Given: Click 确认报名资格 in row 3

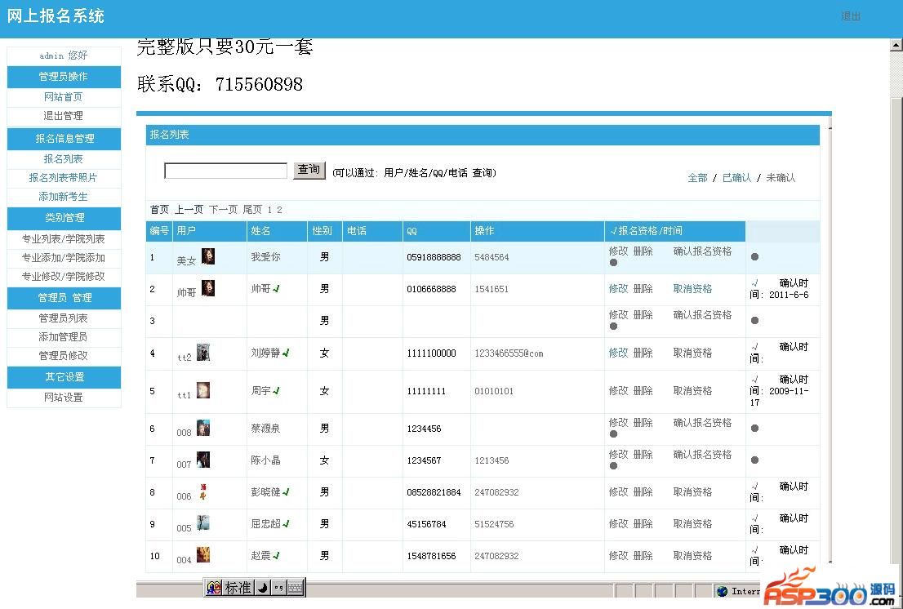Looking at the screenshot, I should pyautogui.click(x=703, y=315).
